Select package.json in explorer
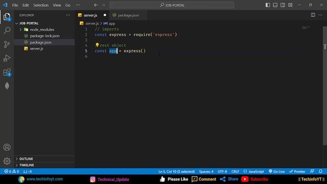This screenshot has width=327, height=184. [x=44, y=42]
